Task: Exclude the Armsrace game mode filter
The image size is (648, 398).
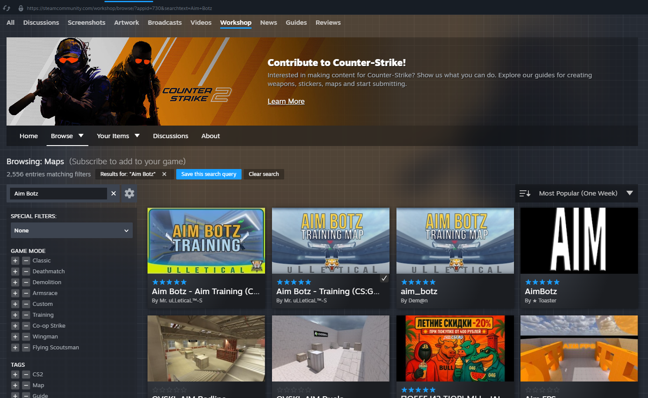Action: 26,293
